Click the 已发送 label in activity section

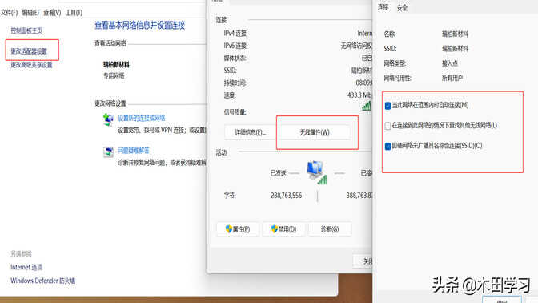tap(279, 173)
